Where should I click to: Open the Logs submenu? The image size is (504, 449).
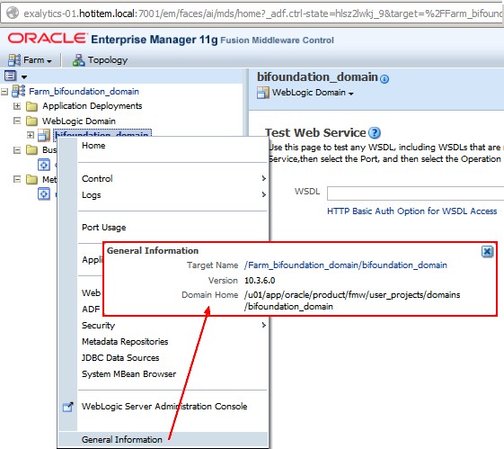(172, 195)
